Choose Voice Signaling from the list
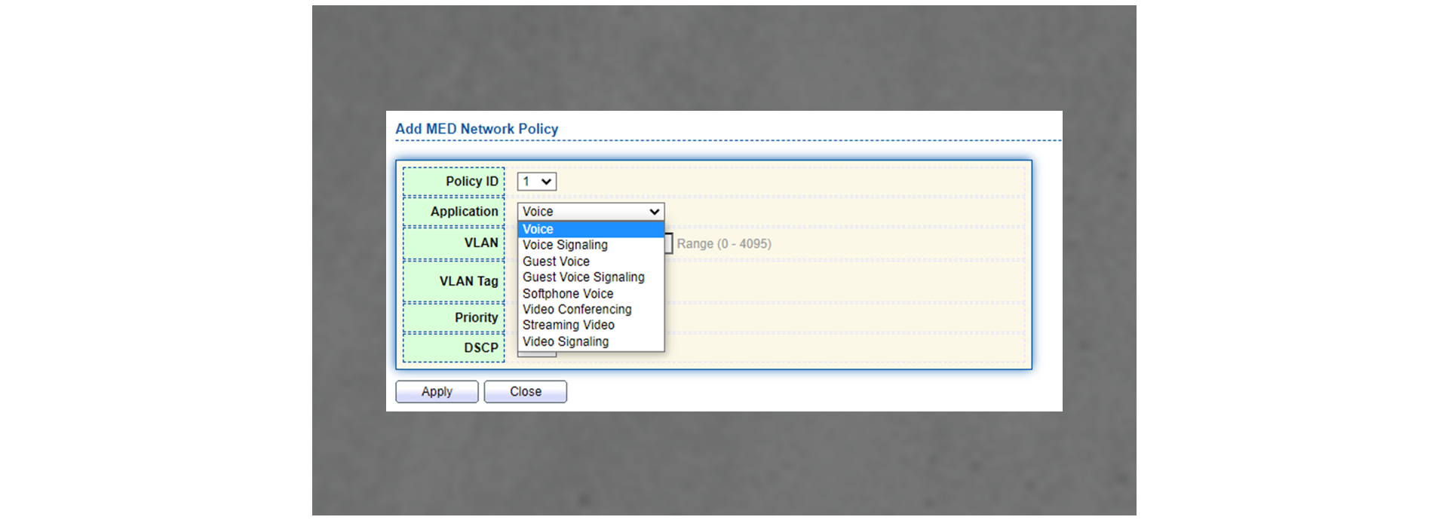The height and width of the screenshot is (520, 1448). pyautogui.click(x=565, y=245)
